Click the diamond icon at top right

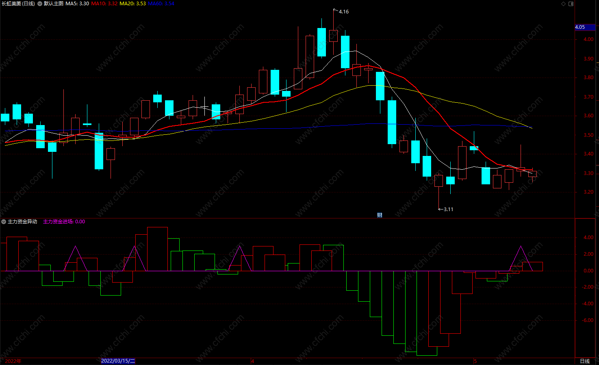(563, 4)
